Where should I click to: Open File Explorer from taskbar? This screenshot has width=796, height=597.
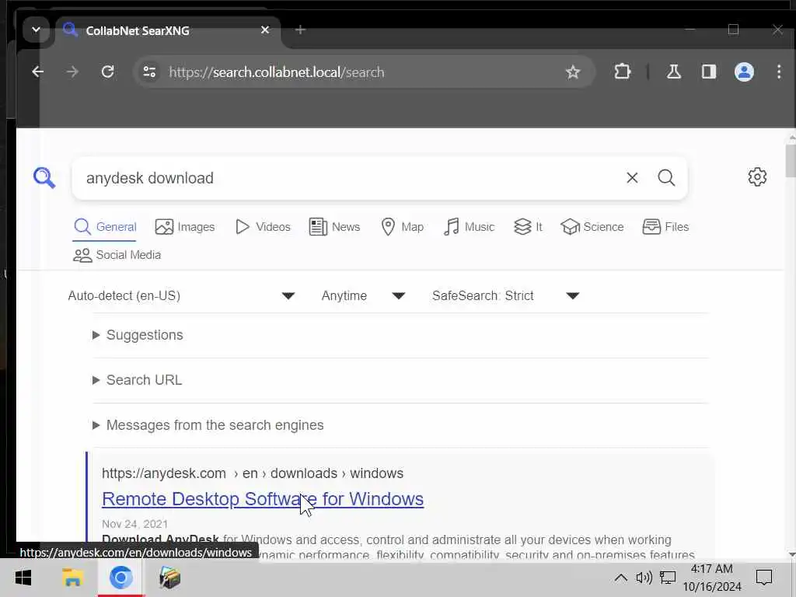[72, 578]
